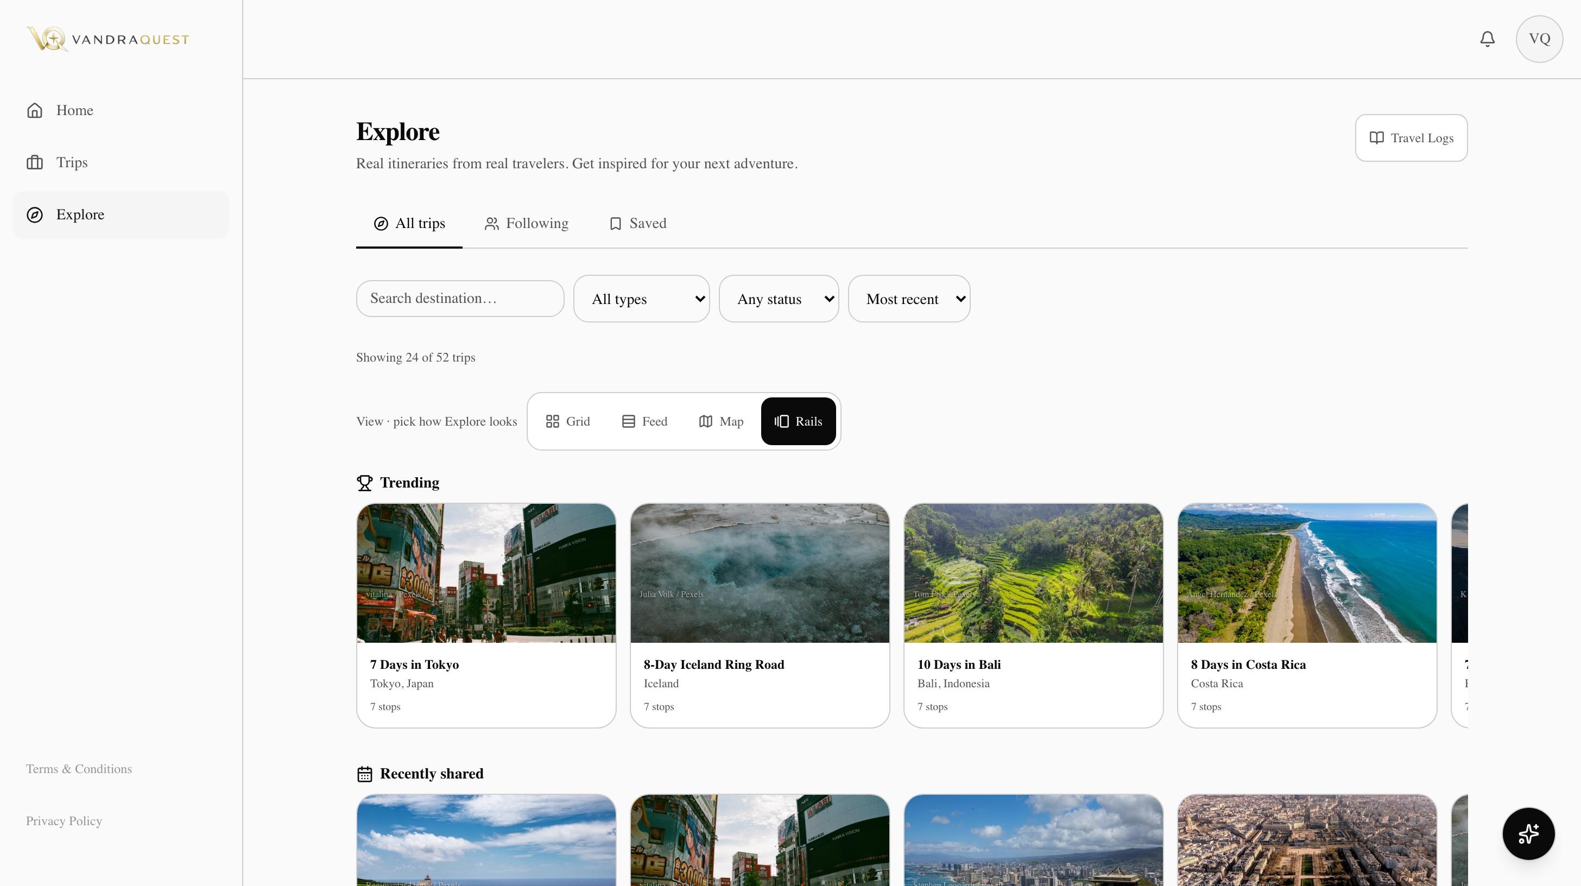Screen dimensions: 1581x886
Task: Click the 'Recently shared' section heading
Action: pos(432,774)
